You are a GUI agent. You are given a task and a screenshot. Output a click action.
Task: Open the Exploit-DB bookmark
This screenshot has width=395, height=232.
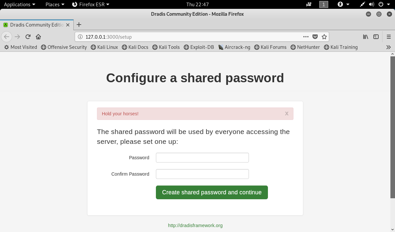point(199,47)
